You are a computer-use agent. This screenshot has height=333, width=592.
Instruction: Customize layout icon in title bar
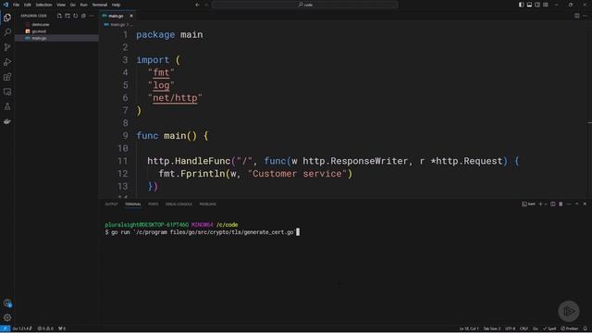pos(545,5)
